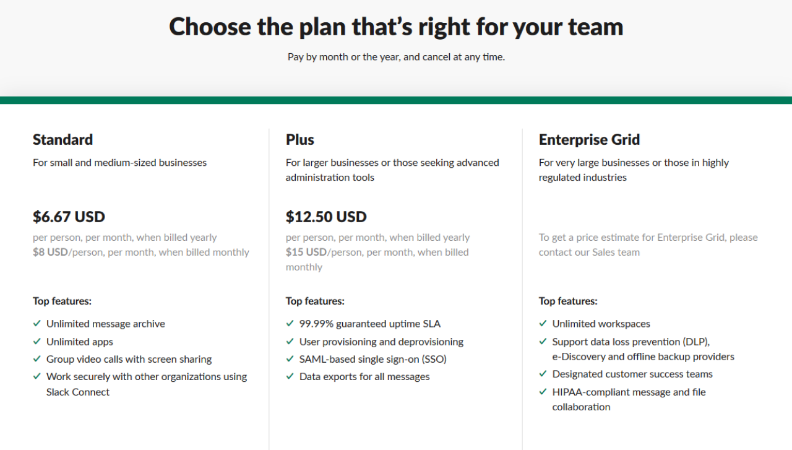The width and height of the screenshot is (792, 450).
Task: Select the checkmark next to Data exports
Action: [x=290, y=376]
